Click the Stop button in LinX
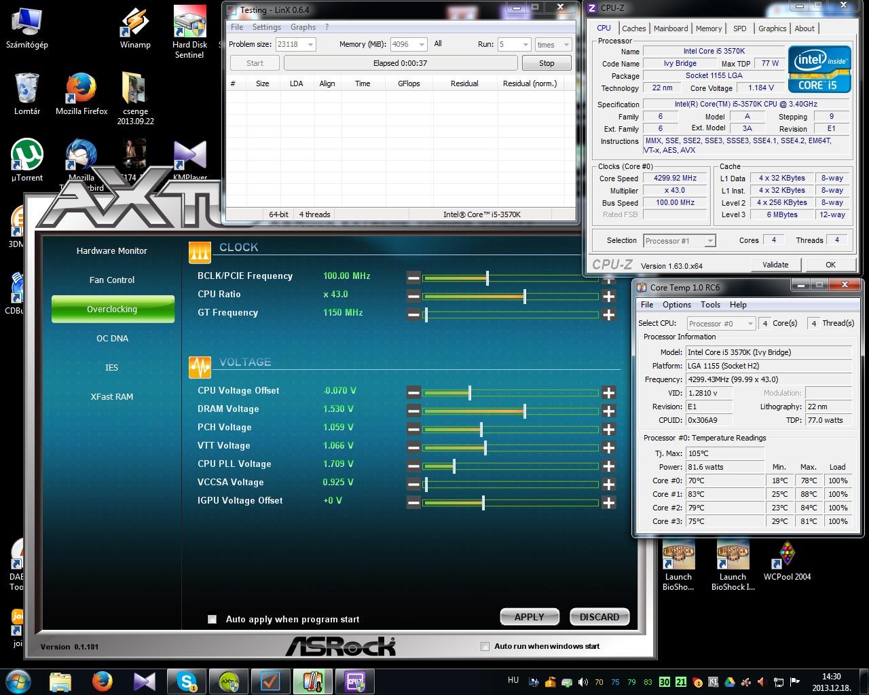 pyautogui.click(x=547, y=63)
